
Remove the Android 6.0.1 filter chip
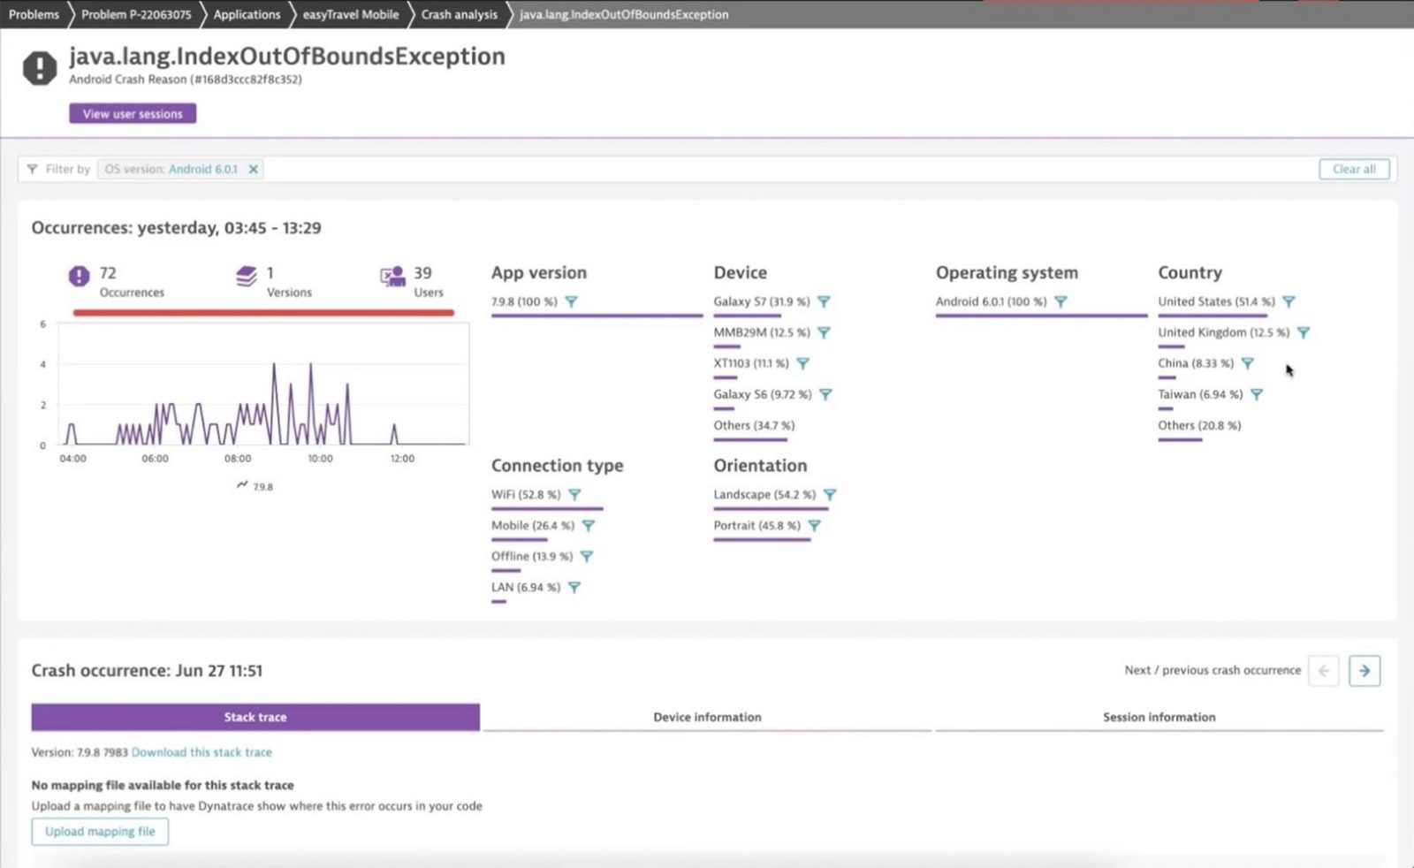(254, 169)
